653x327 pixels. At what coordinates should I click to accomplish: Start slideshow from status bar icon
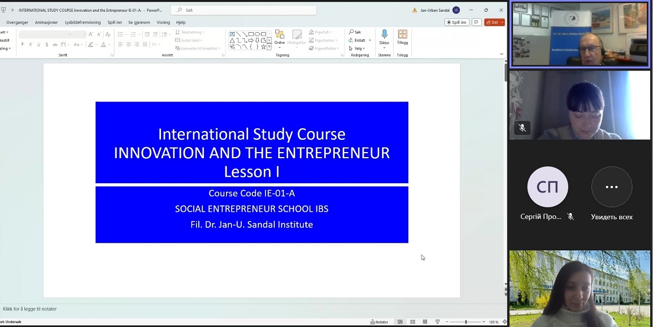(438, 322)
